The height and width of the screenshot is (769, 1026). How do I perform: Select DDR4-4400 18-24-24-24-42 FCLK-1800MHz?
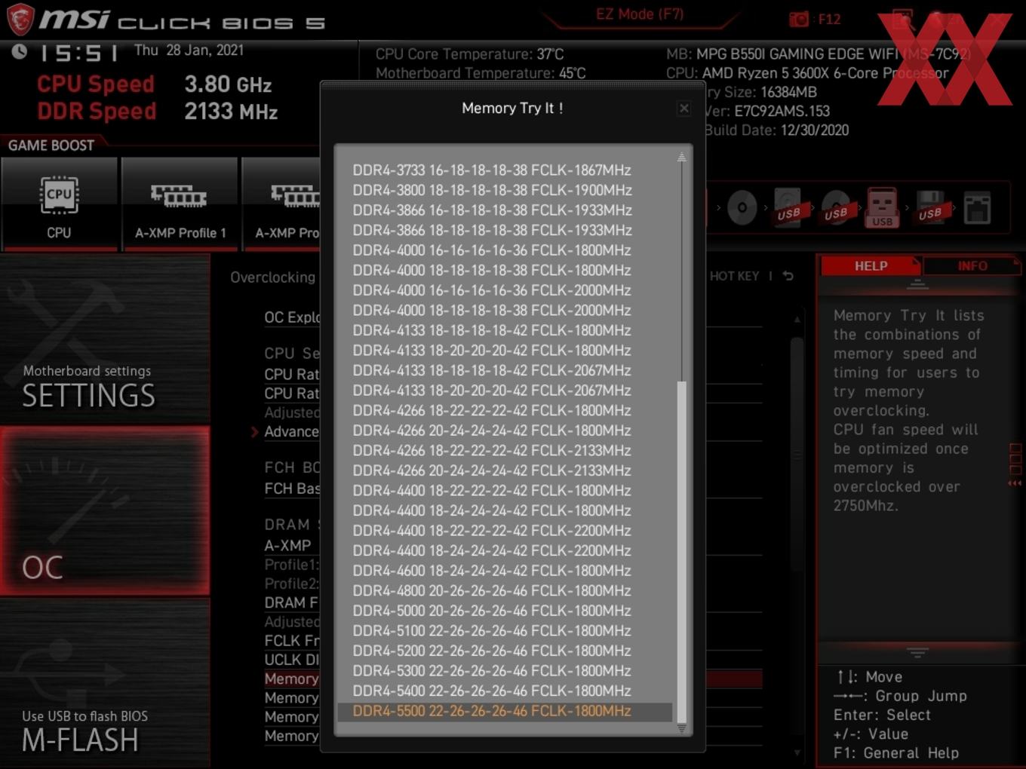(492, 510)
